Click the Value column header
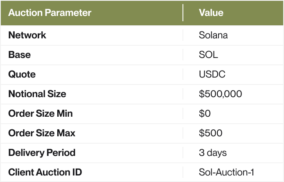This screenshot has height=182, width=284. 211,13
